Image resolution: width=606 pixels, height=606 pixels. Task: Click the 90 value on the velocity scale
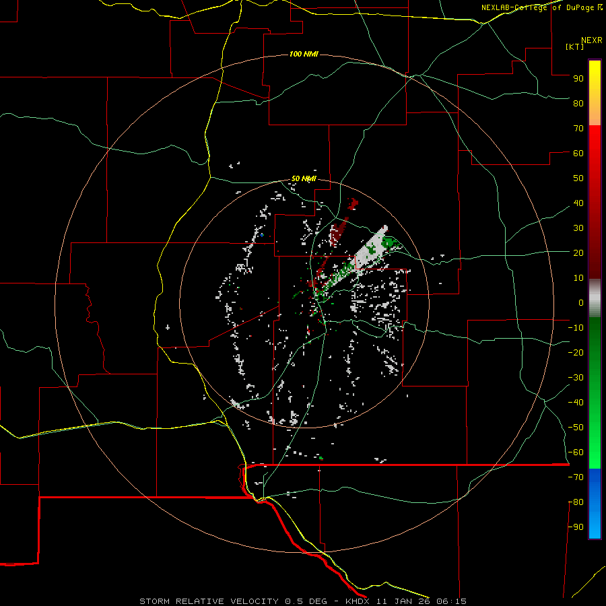tap(578, 79)
